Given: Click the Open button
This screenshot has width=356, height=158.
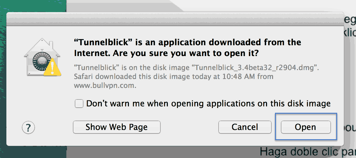Looking at the screenshot, I should point(306,127).
